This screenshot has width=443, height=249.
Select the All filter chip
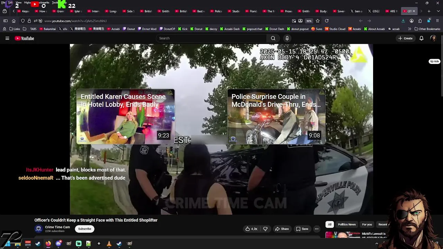tap(329, 224)
